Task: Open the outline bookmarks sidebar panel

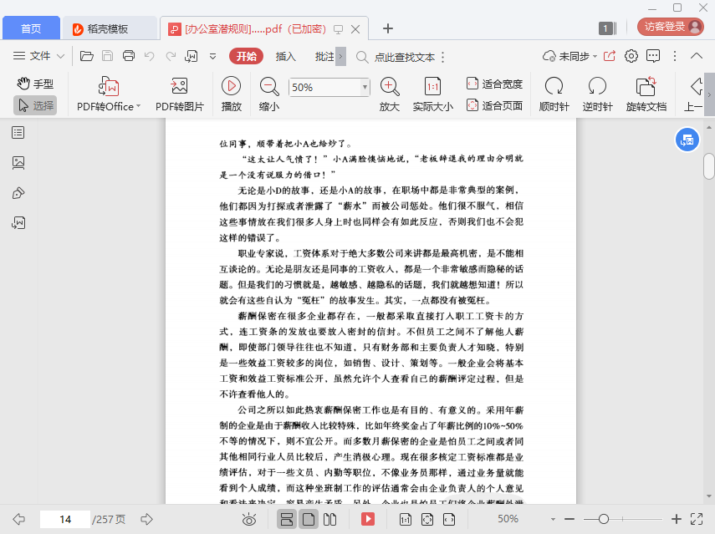Action: click(x=18, y=133)
